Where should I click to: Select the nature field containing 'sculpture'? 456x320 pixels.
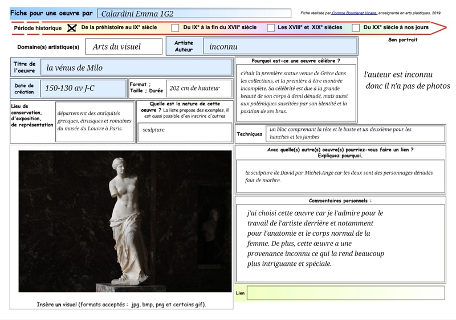coord(185,130)
